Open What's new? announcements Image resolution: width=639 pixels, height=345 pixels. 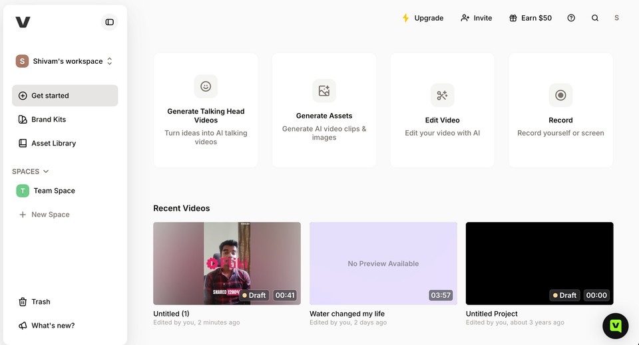point(47,326)
